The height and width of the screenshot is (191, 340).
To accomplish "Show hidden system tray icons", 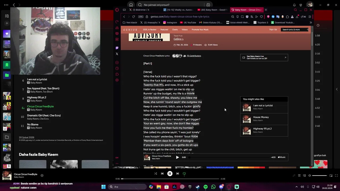I will click(x=296, y=187).
